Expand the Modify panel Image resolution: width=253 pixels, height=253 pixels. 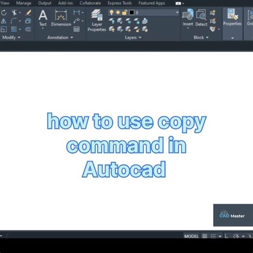pos(11,37)
